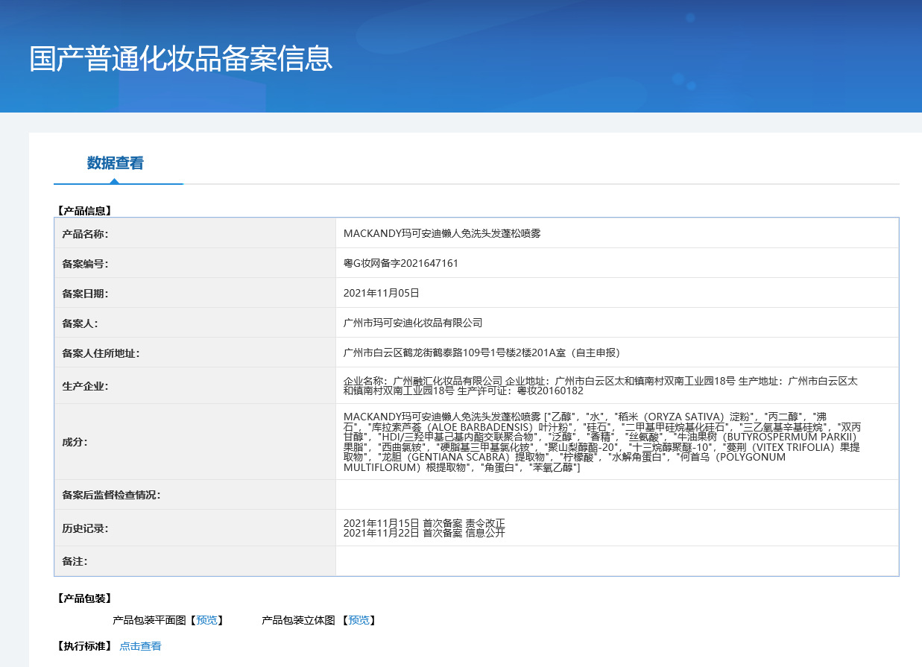Select the 数据查看 tab
This screenshot has width=922, height=667.
pos(116,163)
